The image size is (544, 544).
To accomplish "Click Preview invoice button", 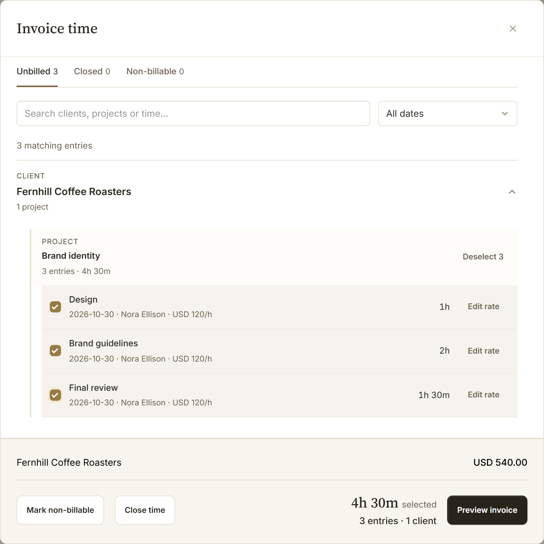I will pyautogui.click(x=487, y=510).
